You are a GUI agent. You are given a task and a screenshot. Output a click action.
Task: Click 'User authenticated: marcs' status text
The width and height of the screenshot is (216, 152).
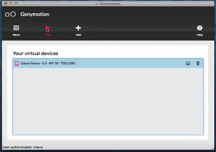coord(23,147)
